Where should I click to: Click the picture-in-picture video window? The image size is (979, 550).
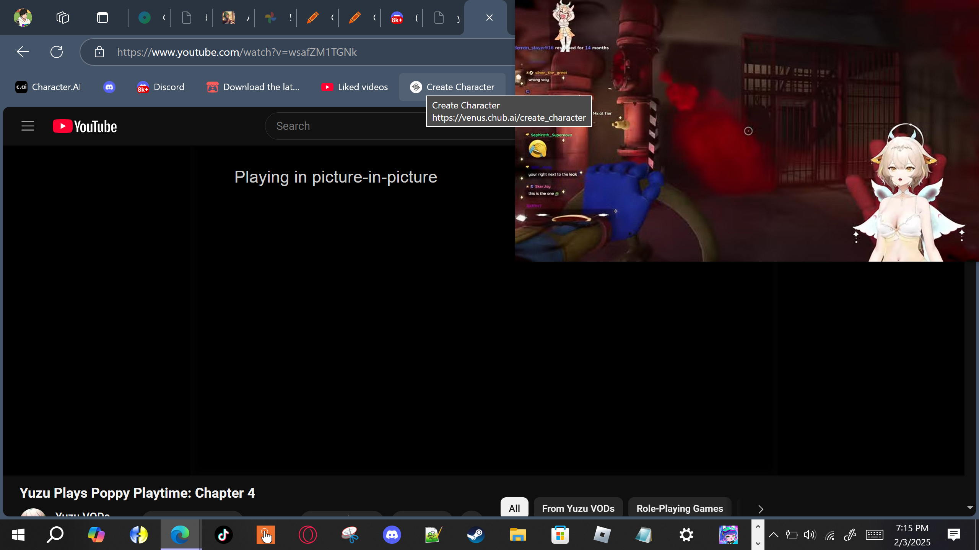point(747,131)
